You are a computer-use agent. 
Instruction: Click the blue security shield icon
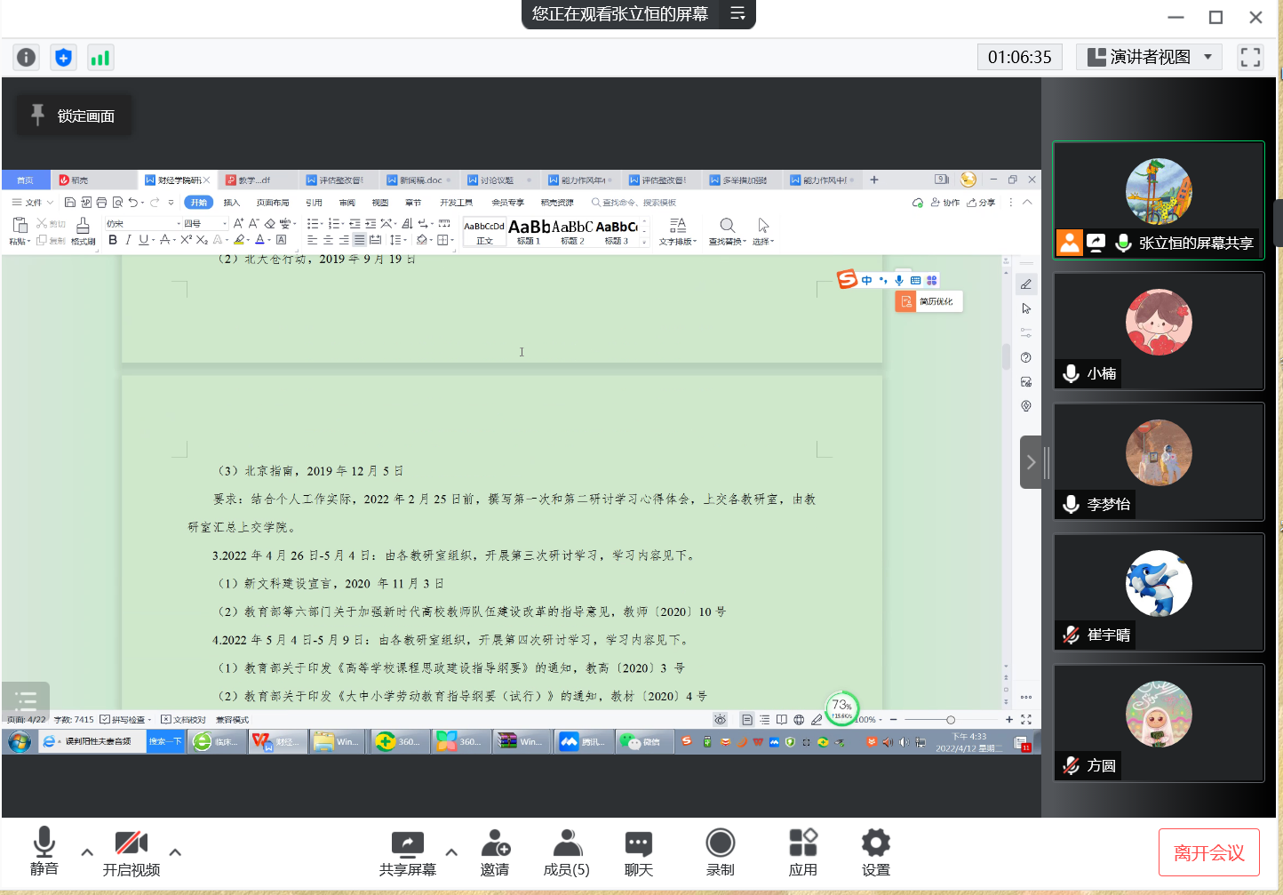63,58
